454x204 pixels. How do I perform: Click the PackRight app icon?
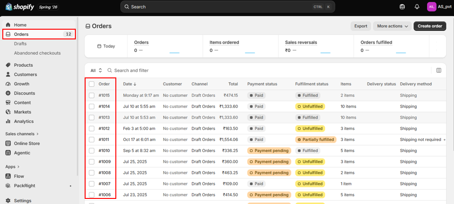[x=8, y=185]
